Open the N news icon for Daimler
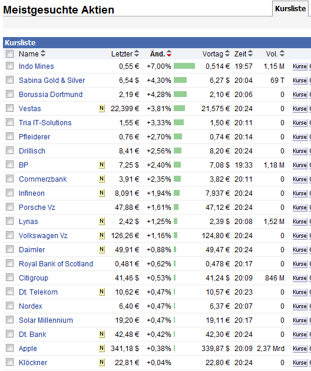 102,249
